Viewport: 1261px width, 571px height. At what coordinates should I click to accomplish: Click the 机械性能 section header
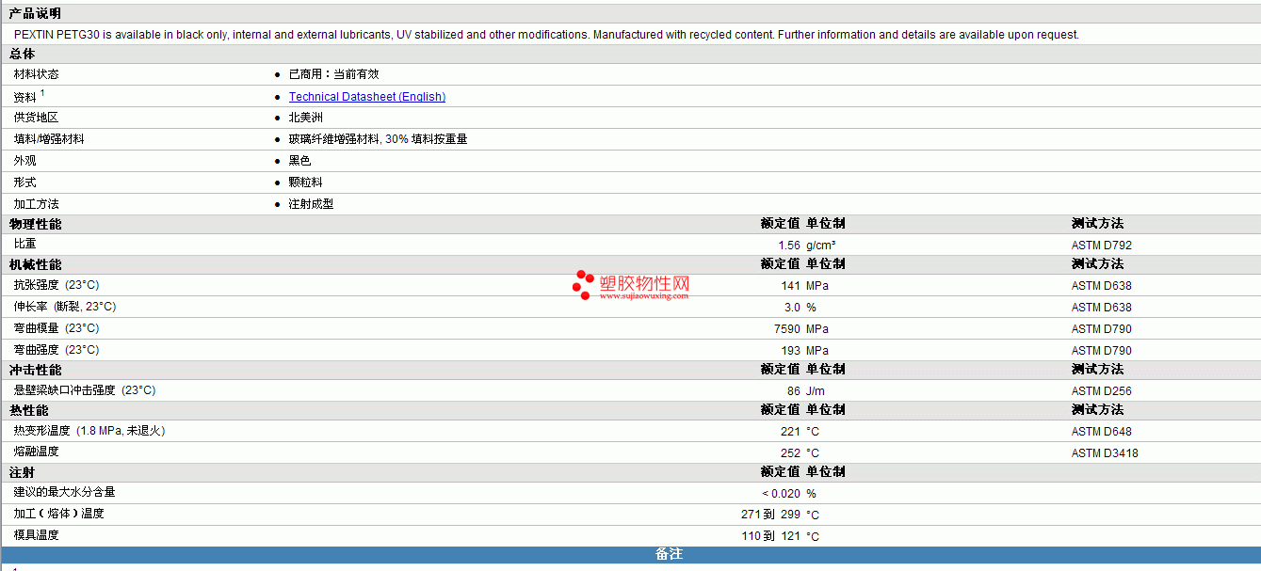[35, 264]
